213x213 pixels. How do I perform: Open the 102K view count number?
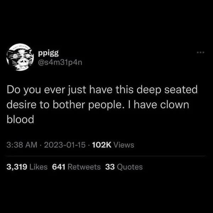pos(102,145)
